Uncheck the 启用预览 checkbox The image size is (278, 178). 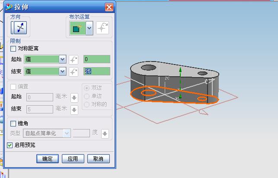(x=10, y=145)
